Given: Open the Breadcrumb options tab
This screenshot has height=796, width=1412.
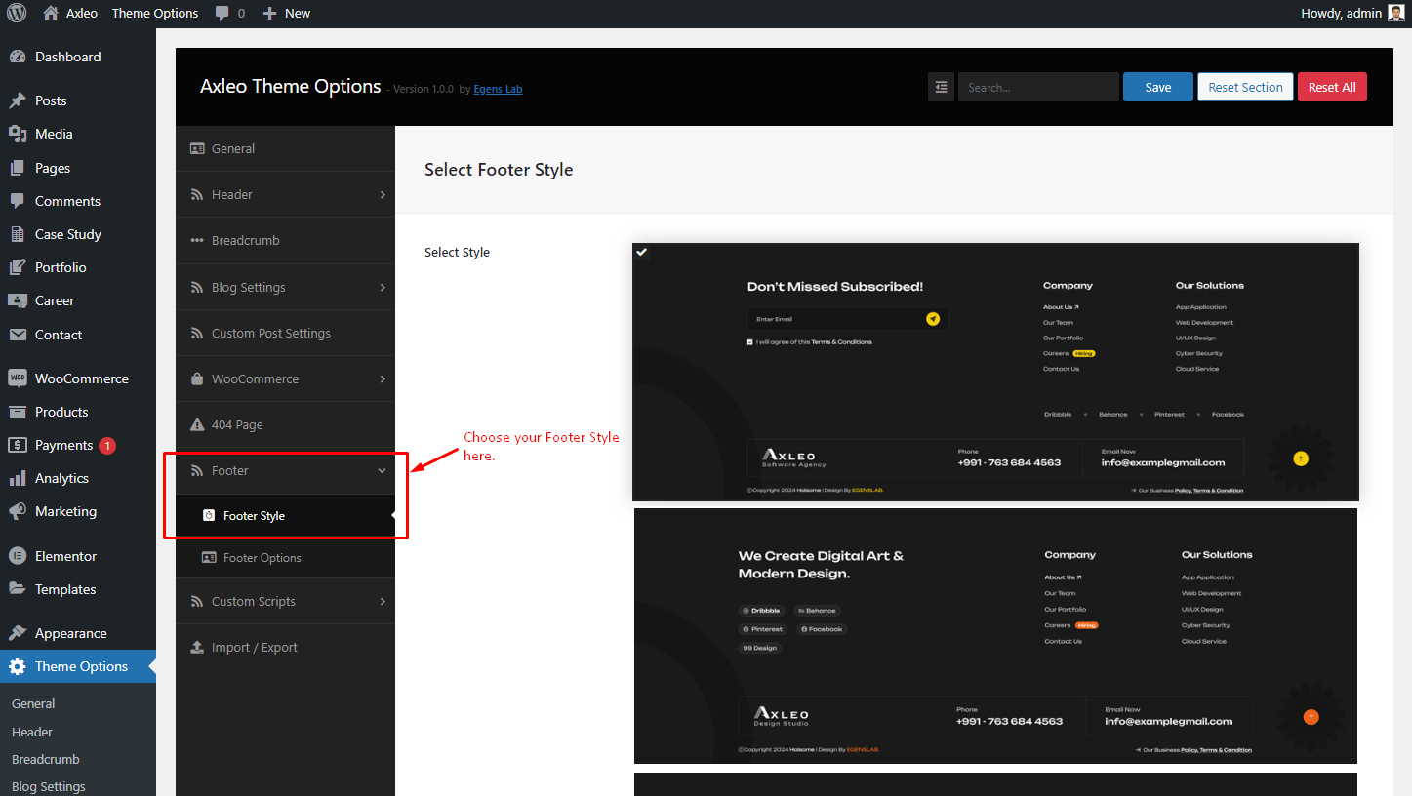Looking at the screenshot, I should click(x=285, y=241).
